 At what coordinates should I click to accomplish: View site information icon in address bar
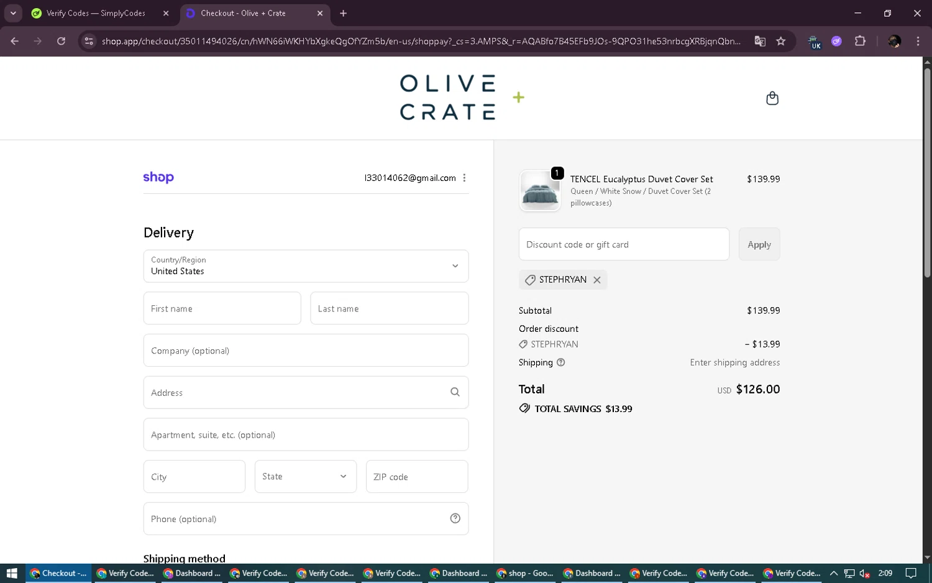pos(89,41)
